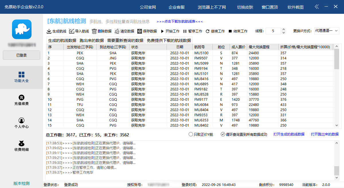Click the TFU departure cell

(80, 104)
